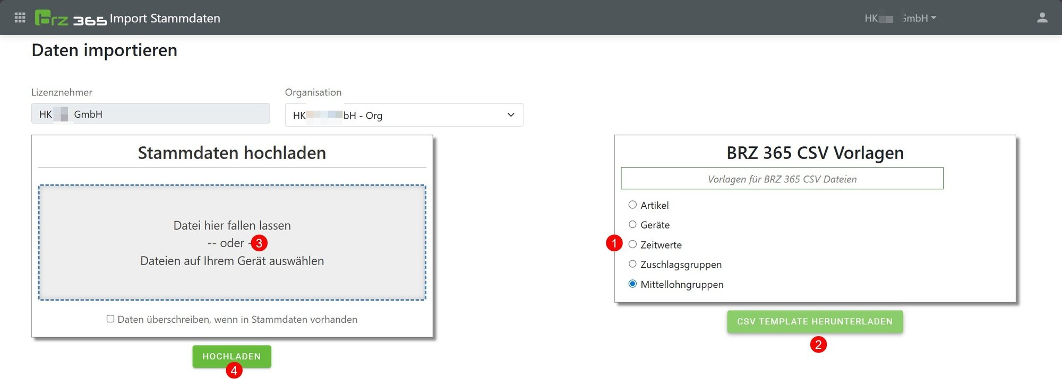Click the BRZ 365 logo
The width and height of the screenshot is (1062, 379).
71,18
